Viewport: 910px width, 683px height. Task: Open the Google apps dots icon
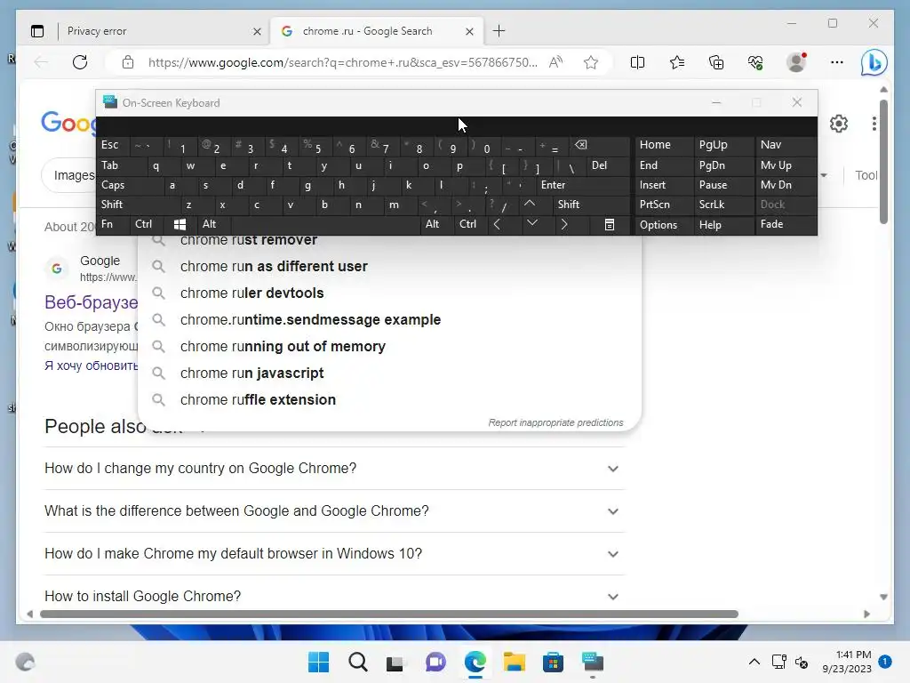pyautogui.click(x=874, y=123)
